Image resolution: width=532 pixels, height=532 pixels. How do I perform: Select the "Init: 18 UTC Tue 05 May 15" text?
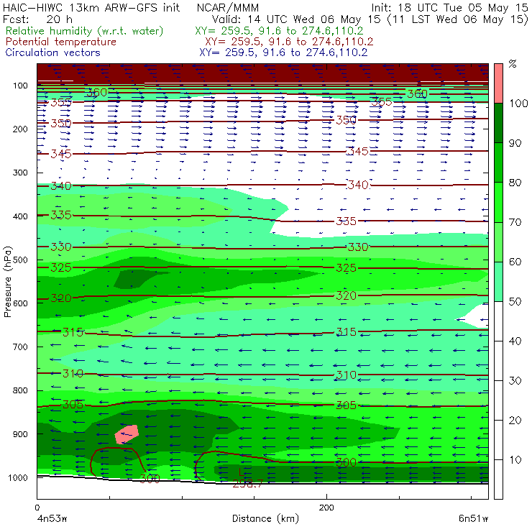pyautogui.click(x=449, y=8)
